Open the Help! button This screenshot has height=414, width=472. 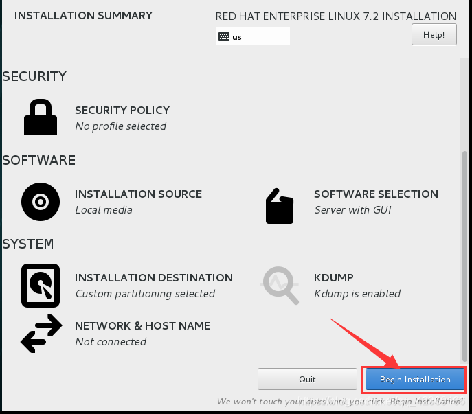click(x=434, y=34)
